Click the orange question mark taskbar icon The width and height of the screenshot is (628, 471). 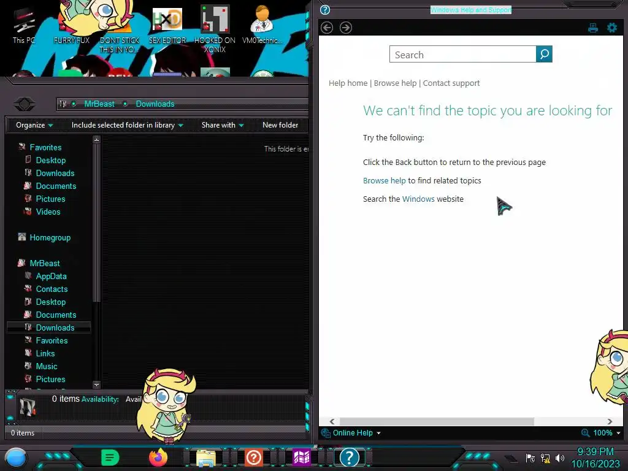click(x=253, y=458)
